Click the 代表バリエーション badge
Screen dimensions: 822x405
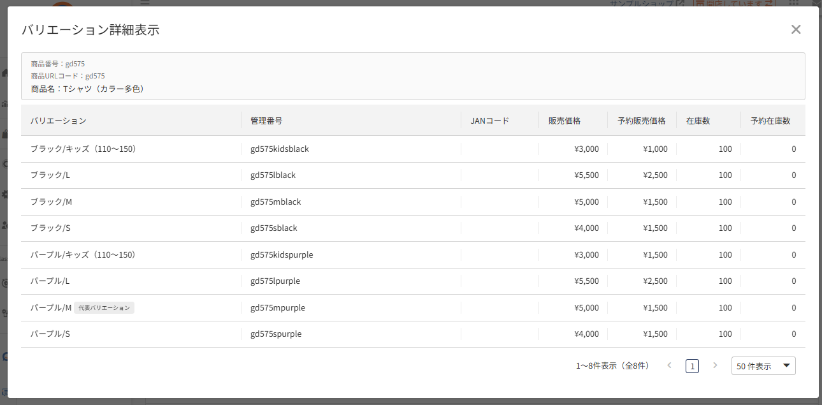point(105,308)
